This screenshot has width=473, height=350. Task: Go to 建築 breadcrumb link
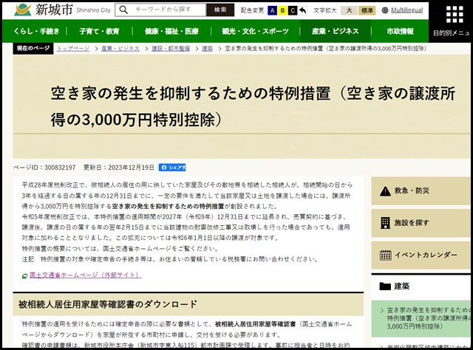pos(207,49)
